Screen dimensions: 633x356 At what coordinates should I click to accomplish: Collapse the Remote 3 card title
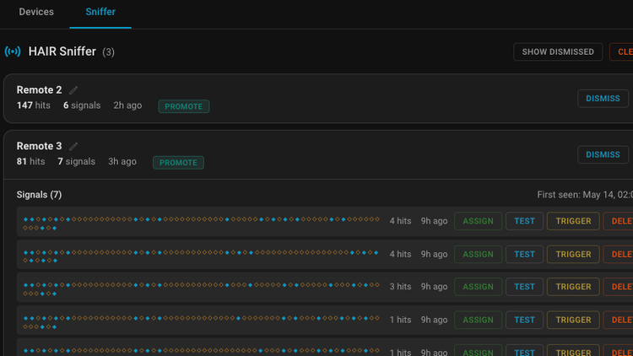coord(39,146)
